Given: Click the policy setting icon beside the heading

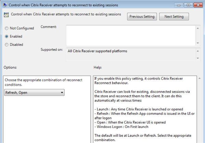Looking at the screenshot, I should pyautogui.click(x=6, y=15).
